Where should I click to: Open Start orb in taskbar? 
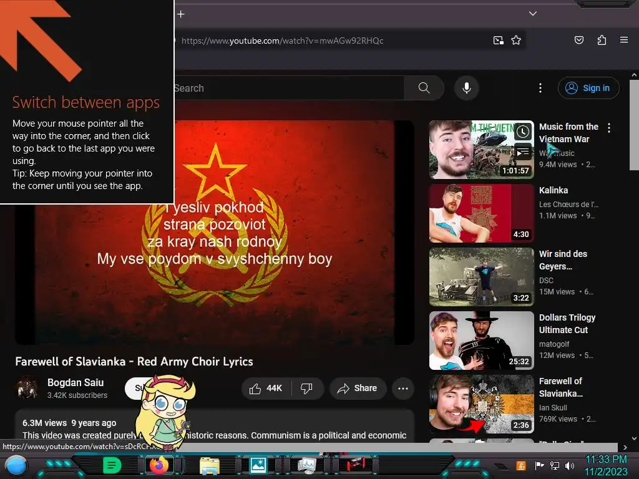[x=16, y=465]
